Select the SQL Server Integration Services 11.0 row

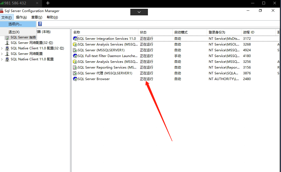click(x=176, y=39)
